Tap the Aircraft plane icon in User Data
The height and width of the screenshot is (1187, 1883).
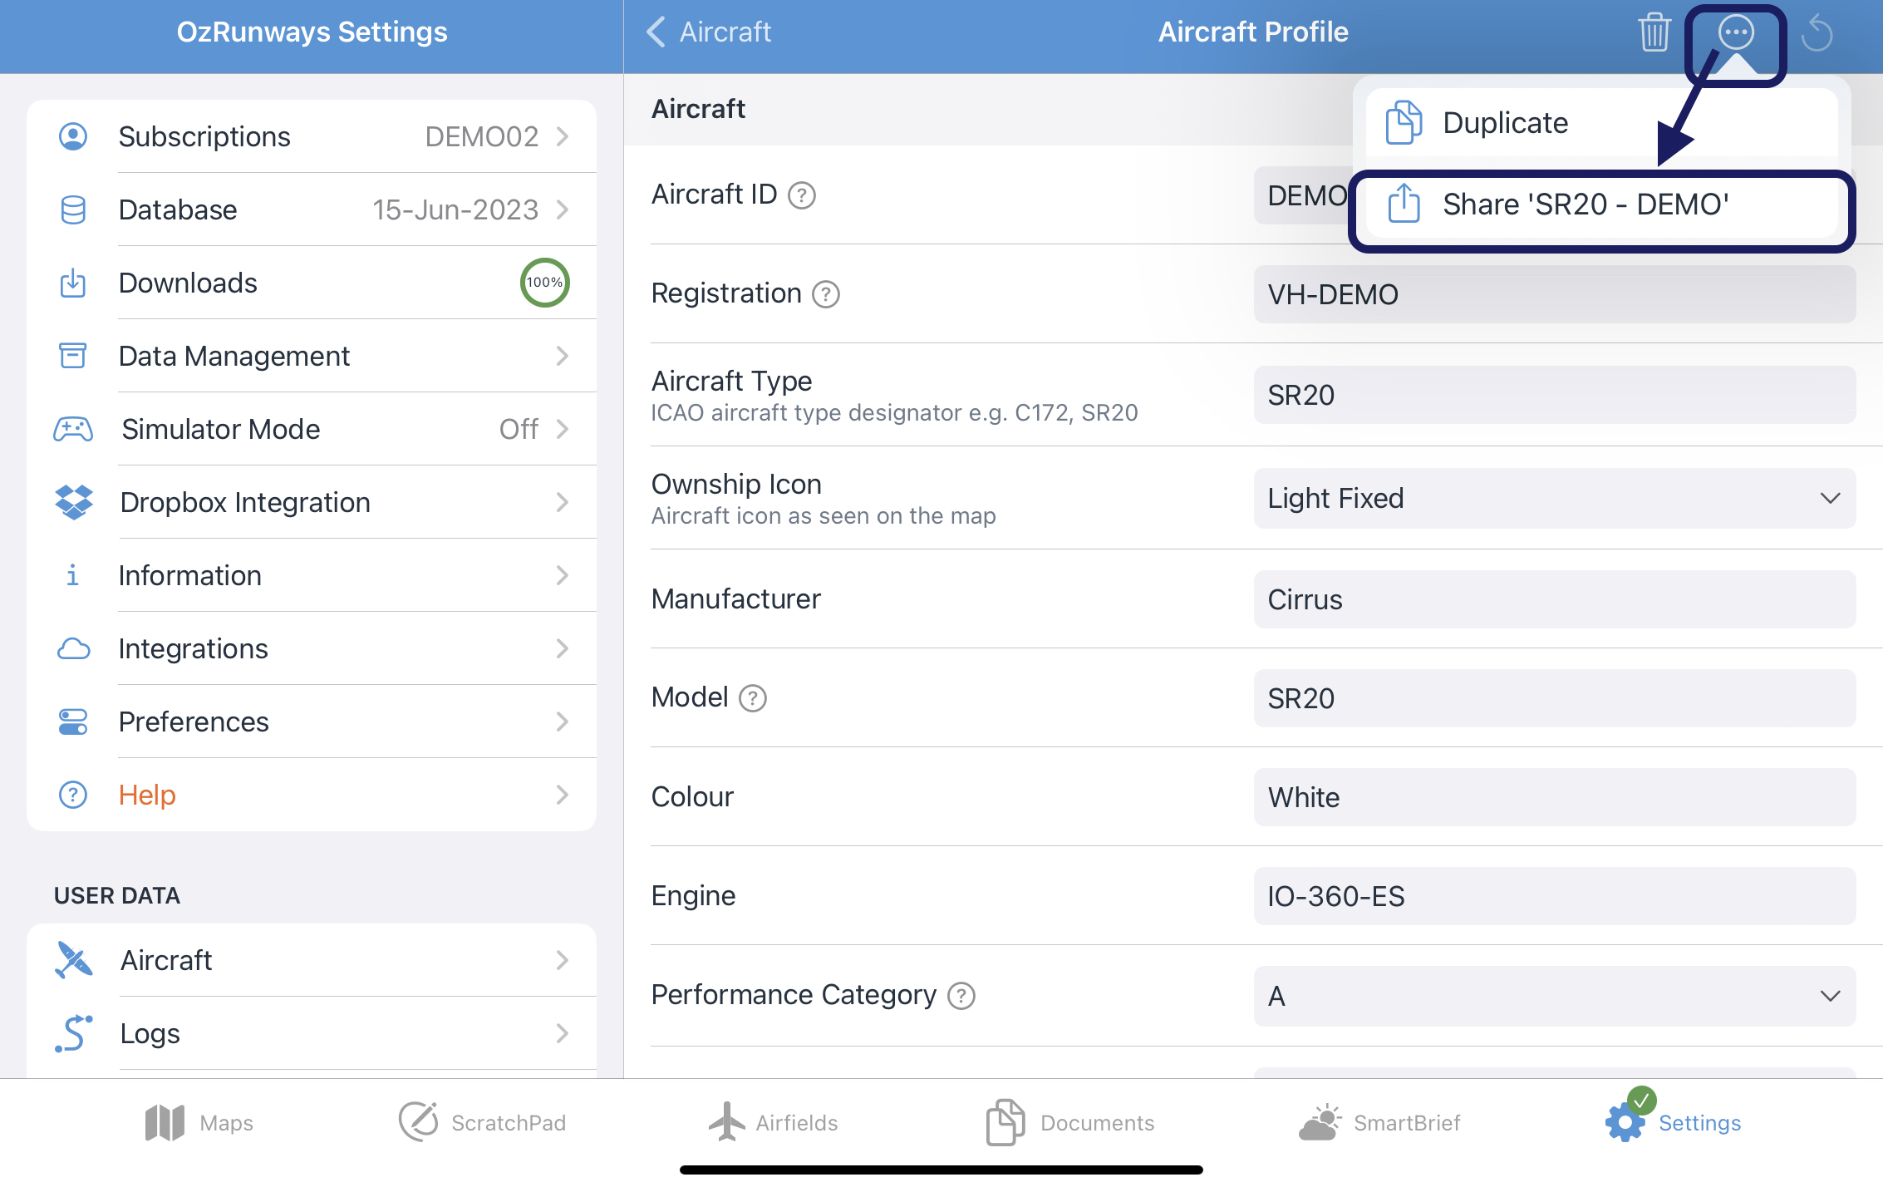(73, 960)
